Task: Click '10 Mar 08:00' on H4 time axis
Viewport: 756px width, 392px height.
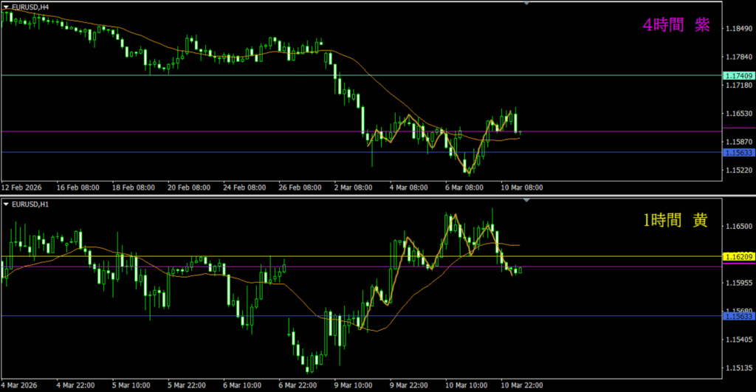Action: tap(522, 188)
